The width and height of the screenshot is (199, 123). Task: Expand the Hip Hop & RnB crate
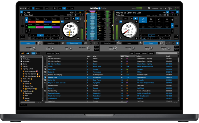click(21, 69)
